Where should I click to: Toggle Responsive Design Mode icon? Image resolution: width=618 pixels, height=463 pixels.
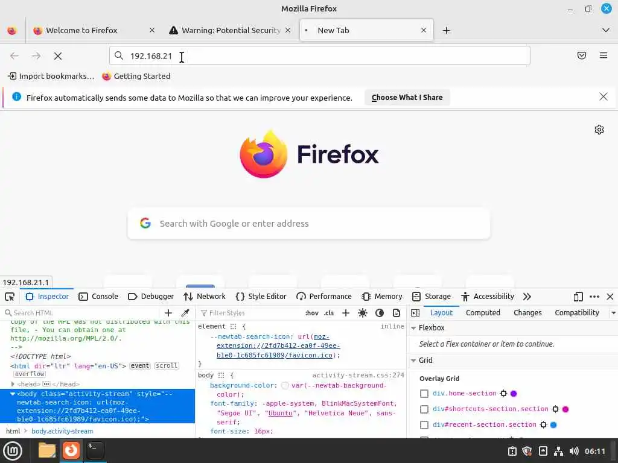click(578, 297)
